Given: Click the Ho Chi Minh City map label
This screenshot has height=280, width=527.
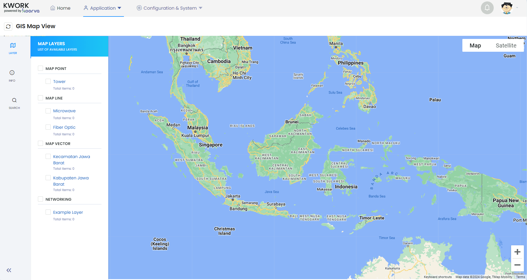Looking at the screenshot, I should (242, 75).
